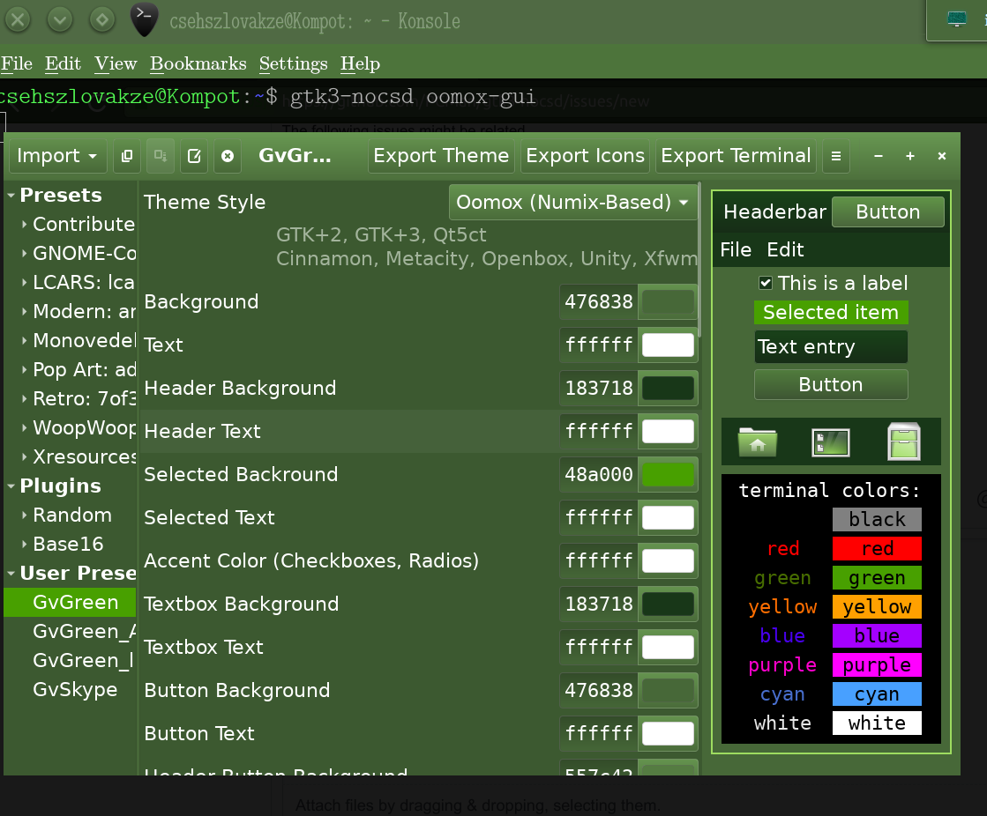
Task: Open the oomox hamburger menu
Action: (x=836, y=156)
